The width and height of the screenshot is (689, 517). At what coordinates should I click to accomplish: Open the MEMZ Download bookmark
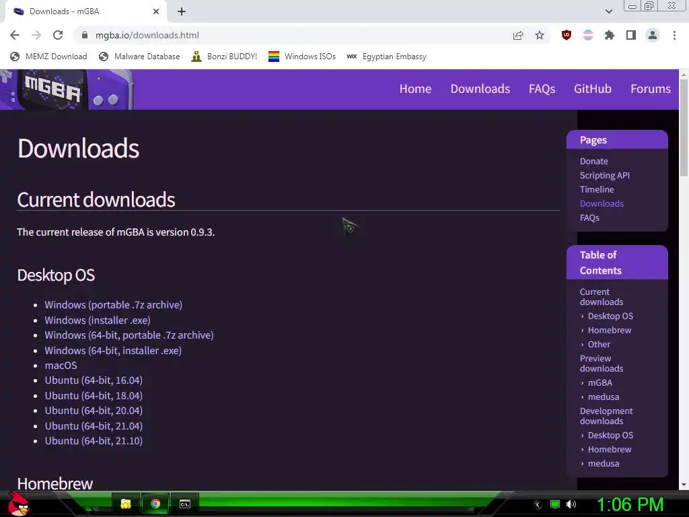(48, 57)
